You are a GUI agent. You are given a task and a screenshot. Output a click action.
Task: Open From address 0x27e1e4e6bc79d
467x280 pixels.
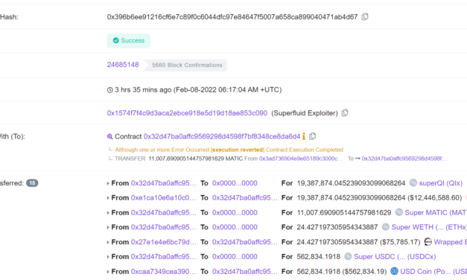point(164,242)
